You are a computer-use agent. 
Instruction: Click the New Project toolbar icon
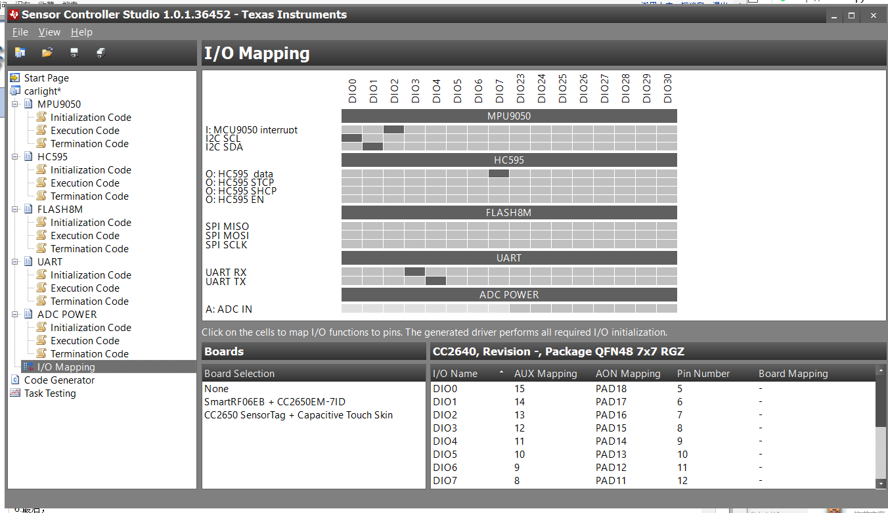coord(20,53)
